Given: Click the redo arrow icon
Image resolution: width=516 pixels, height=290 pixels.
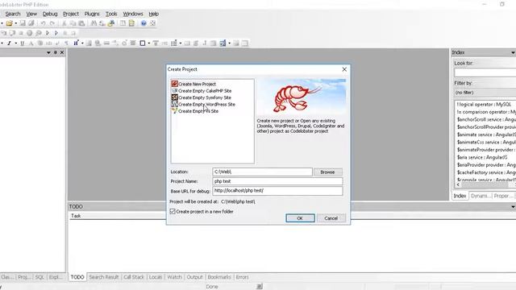Looking at the screenshot, I should pos(52,23).
